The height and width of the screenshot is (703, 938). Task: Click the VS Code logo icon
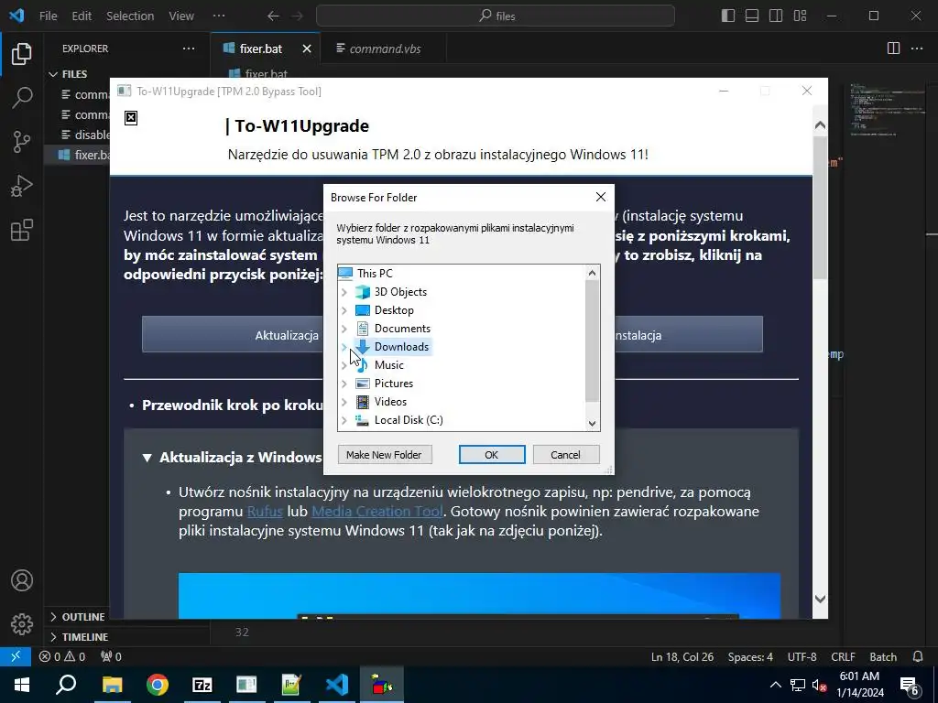click(16, 16)
